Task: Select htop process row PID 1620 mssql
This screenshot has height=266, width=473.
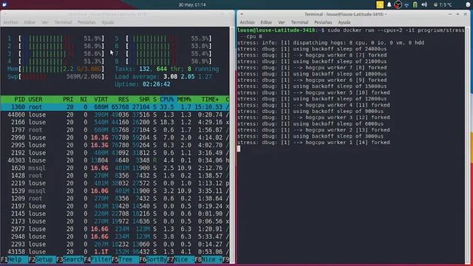Action: [115, 168]
